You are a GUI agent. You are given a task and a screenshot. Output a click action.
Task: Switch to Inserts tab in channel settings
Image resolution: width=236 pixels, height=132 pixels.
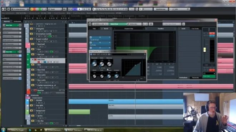[x=106, y=28]
